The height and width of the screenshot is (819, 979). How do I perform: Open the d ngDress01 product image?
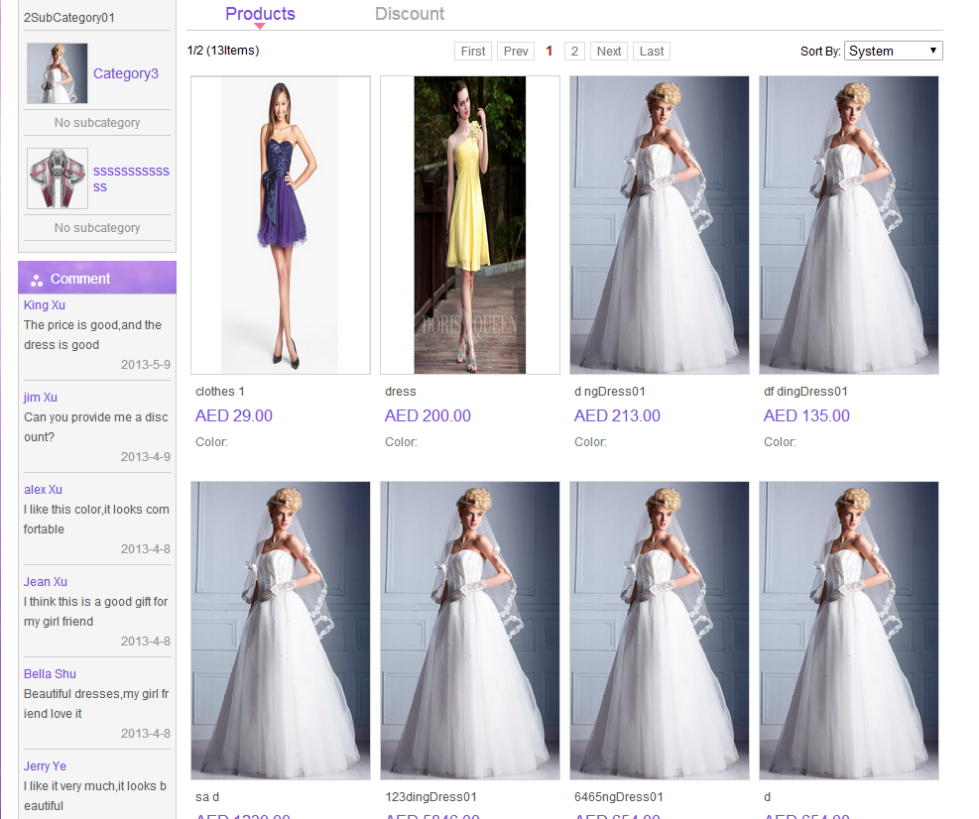coord(660,225)
